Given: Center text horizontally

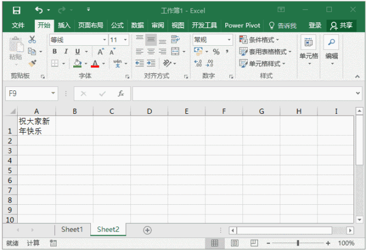Looking at the screenshot, I should (151, 51).
